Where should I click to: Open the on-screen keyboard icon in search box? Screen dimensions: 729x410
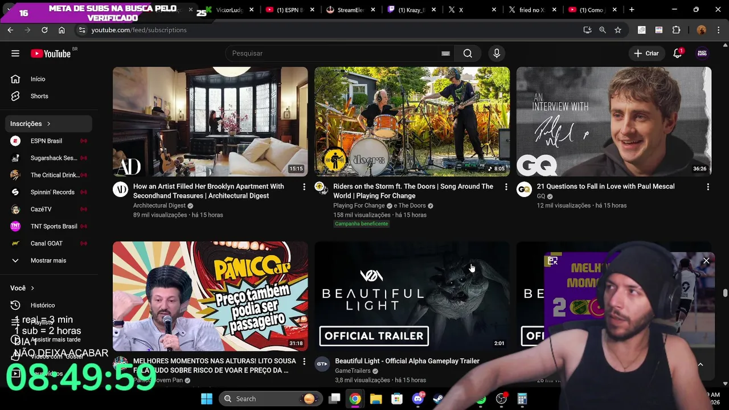(x=445, y=54)
